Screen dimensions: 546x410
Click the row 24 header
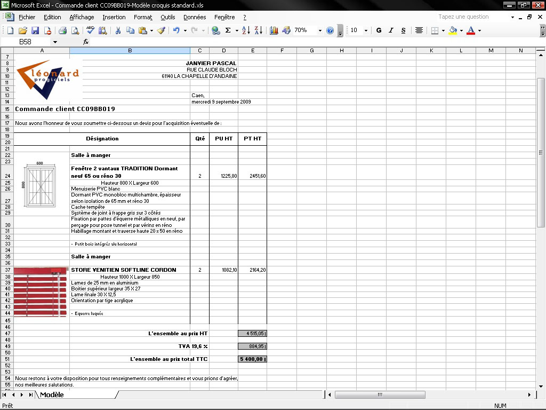point(7,176)
